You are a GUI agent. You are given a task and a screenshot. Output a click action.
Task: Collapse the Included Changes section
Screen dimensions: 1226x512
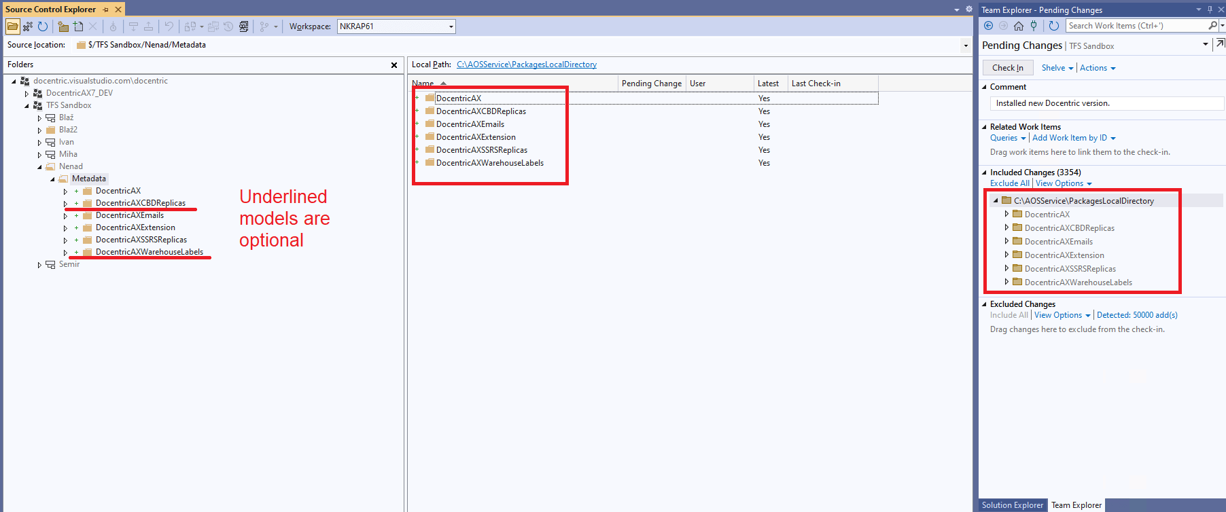pos(984,172)
